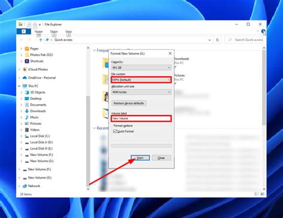Click the This PC monitor icon

(x=24, y=86)
